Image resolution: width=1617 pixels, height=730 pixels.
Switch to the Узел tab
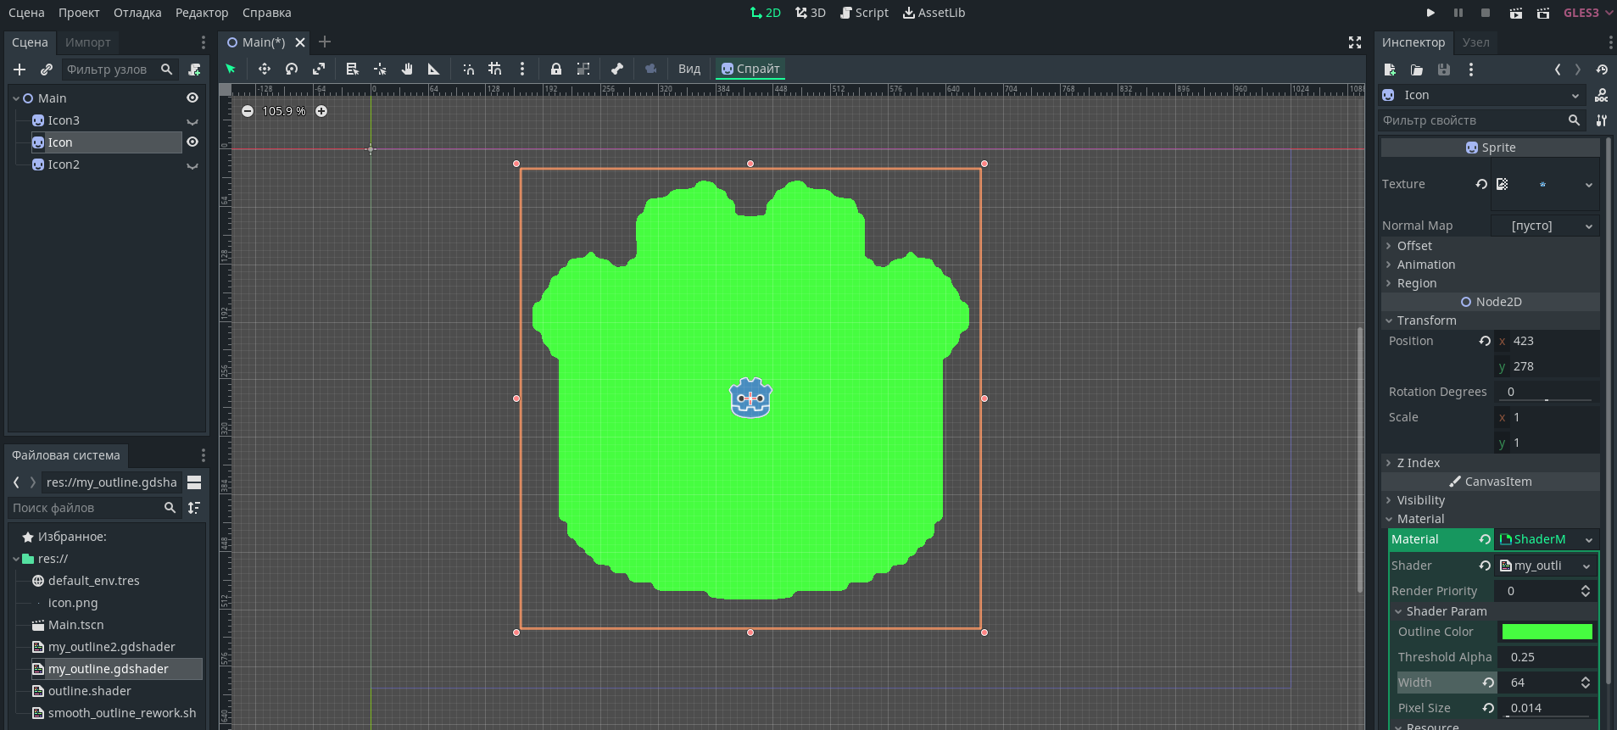point(1475,42)
